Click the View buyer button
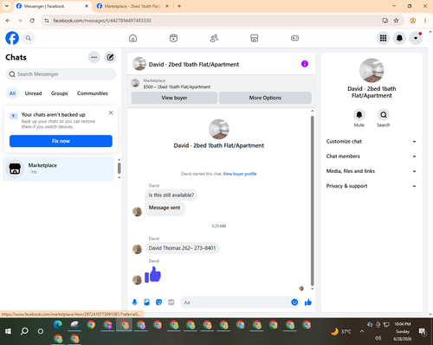 [x=174, y=98]
